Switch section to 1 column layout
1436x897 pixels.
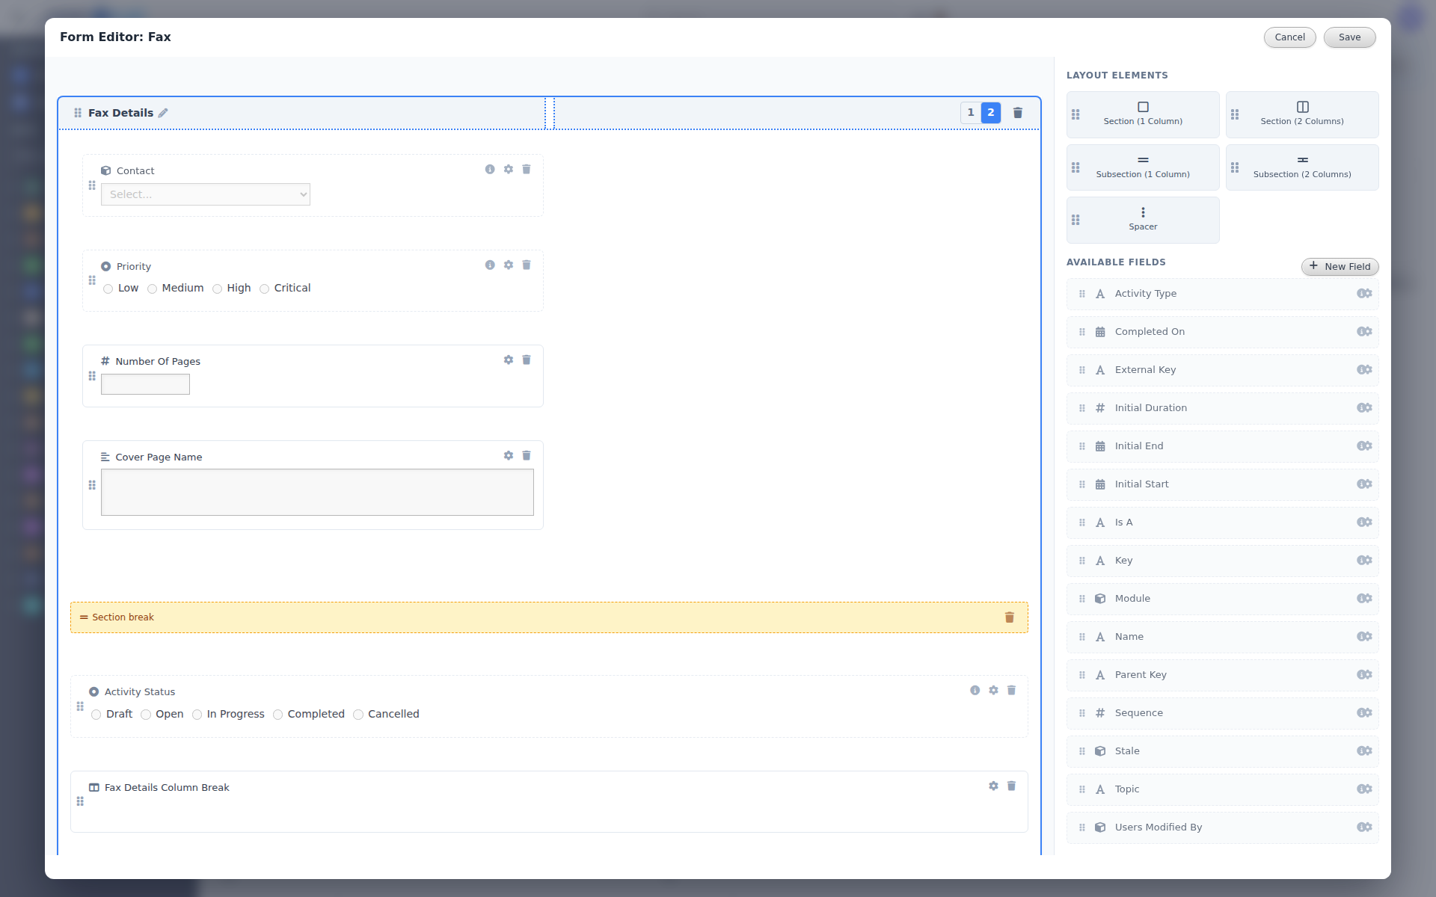971,113
